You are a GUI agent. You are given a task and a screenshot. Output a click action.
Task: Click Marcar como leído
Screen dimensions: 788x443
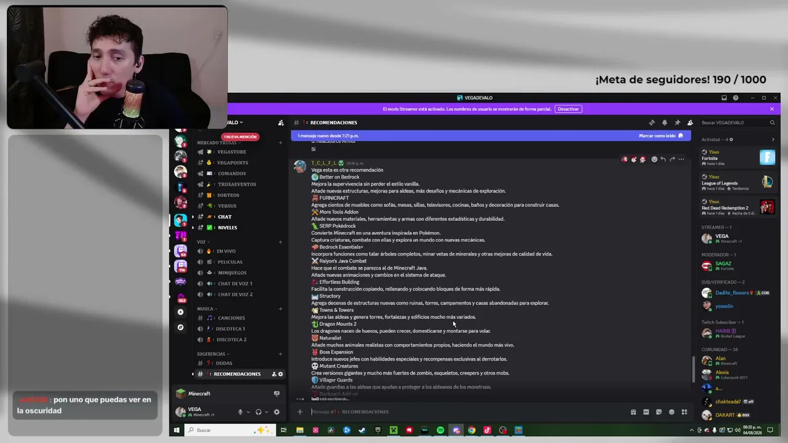point(661,135)
